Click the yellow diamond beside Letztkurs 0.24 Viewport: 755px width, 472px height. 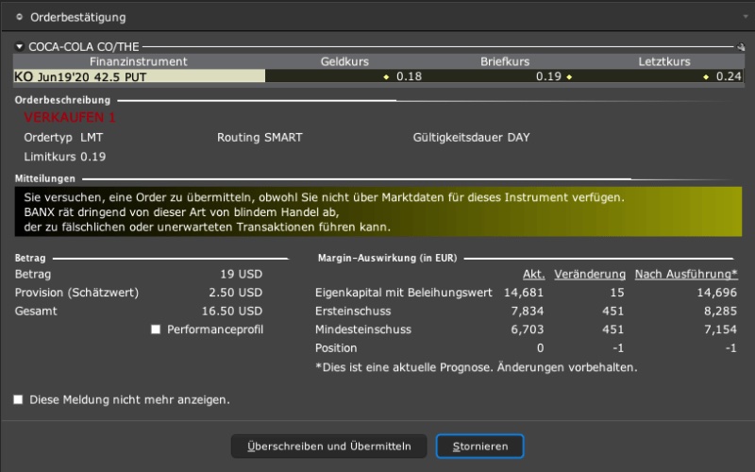click(706, 76)
